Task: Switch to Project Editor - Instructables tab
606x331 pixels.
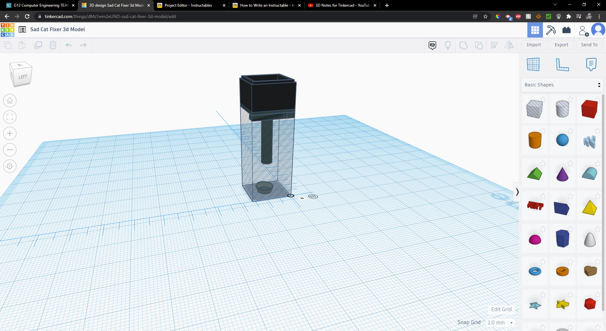Action: pos(191,5)
